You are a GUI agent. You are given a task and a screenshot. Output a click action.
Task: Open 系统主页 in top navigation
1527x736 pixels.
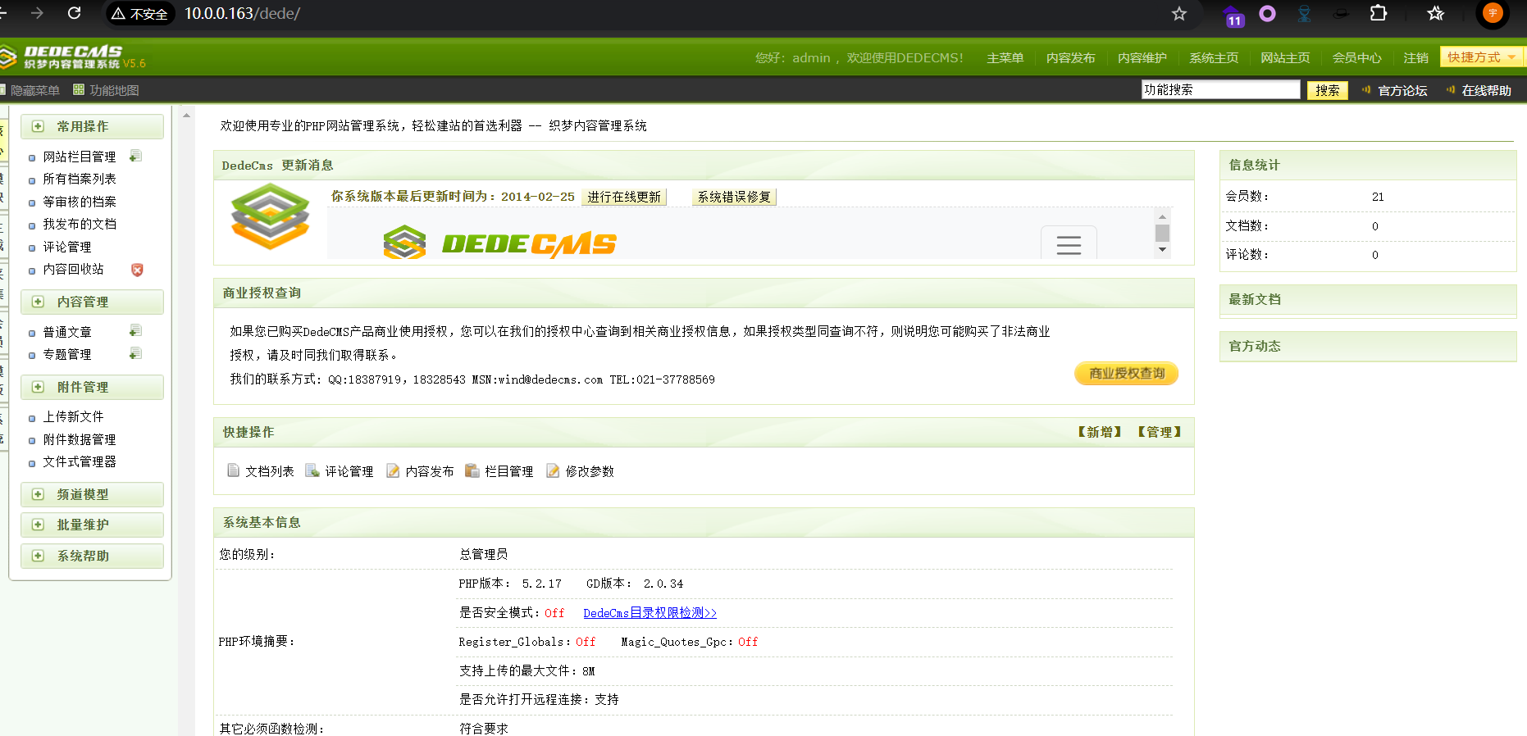(x=1214, y=57)
